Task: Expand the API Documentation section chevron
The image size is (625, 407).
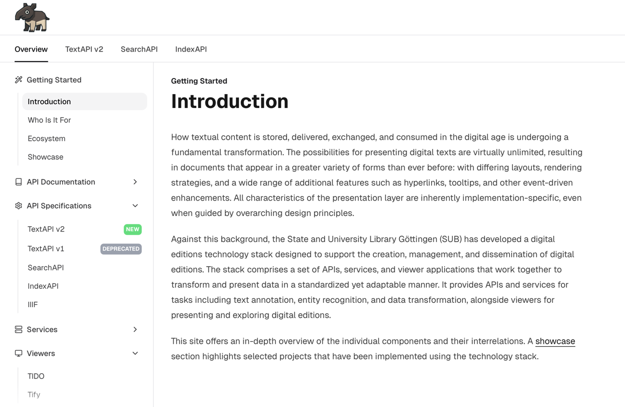Action: [135, 182]
